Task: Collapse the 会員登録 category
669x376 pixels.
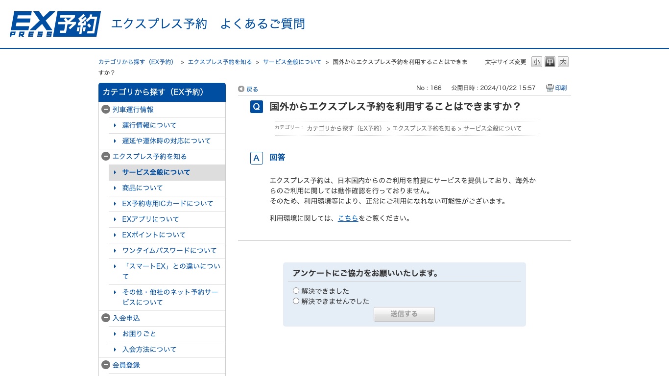Action: tap(105, 365)
